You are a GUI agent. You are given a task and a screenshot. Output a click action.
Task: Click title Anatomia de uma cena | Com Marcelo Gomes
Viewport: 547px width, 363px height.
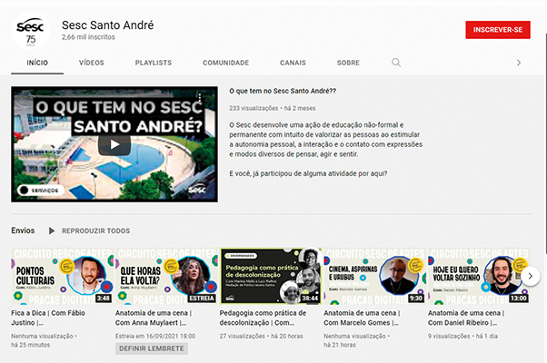[362, 318]
